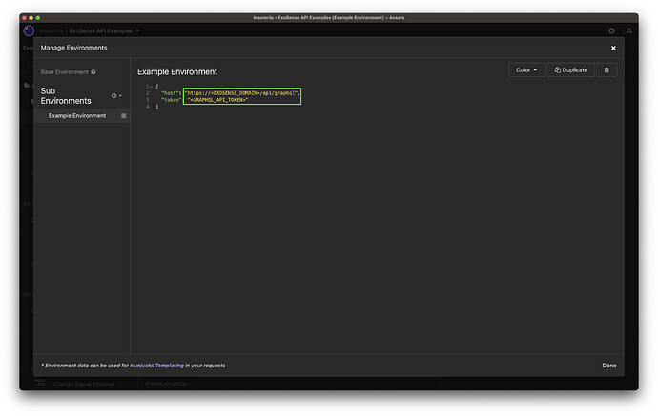Click the Done button

click(x=609, y=366)
